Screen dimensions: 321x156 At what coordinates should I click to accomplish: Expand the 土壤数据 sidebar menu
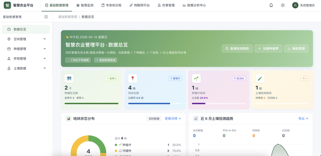(26, 69)
